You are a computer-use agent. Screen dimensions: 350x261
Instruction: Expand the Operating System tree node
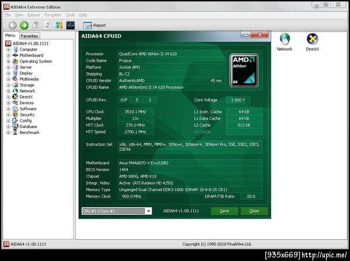coord(8,61)
